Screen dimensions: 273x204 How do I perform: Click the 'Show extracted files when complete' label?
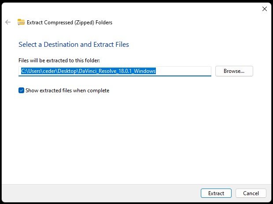pyautogui.click(x=67, y=91)
